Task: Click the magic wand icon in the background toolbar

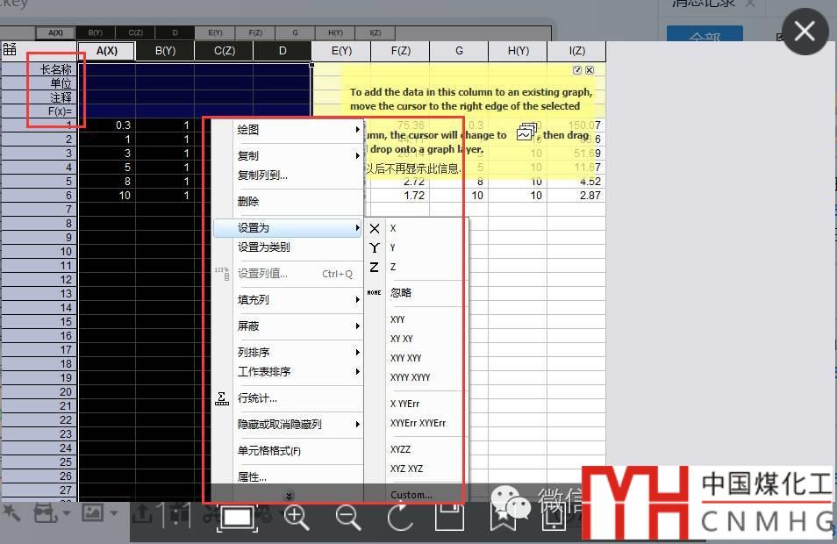Action: [11, 513]
